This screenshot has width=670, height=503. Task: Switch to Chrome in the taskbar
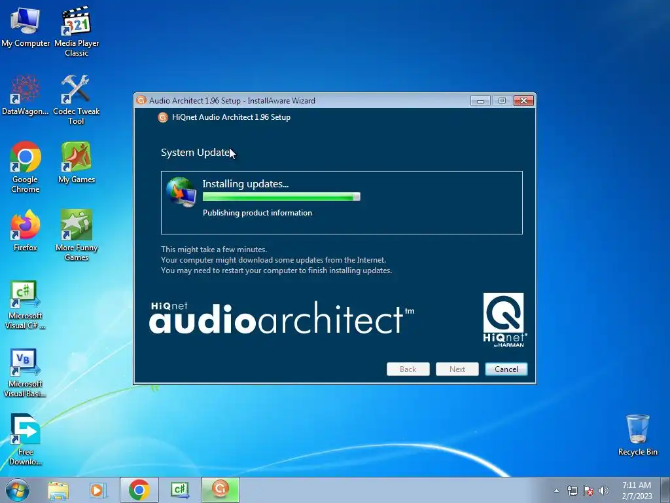coord(139,490)
